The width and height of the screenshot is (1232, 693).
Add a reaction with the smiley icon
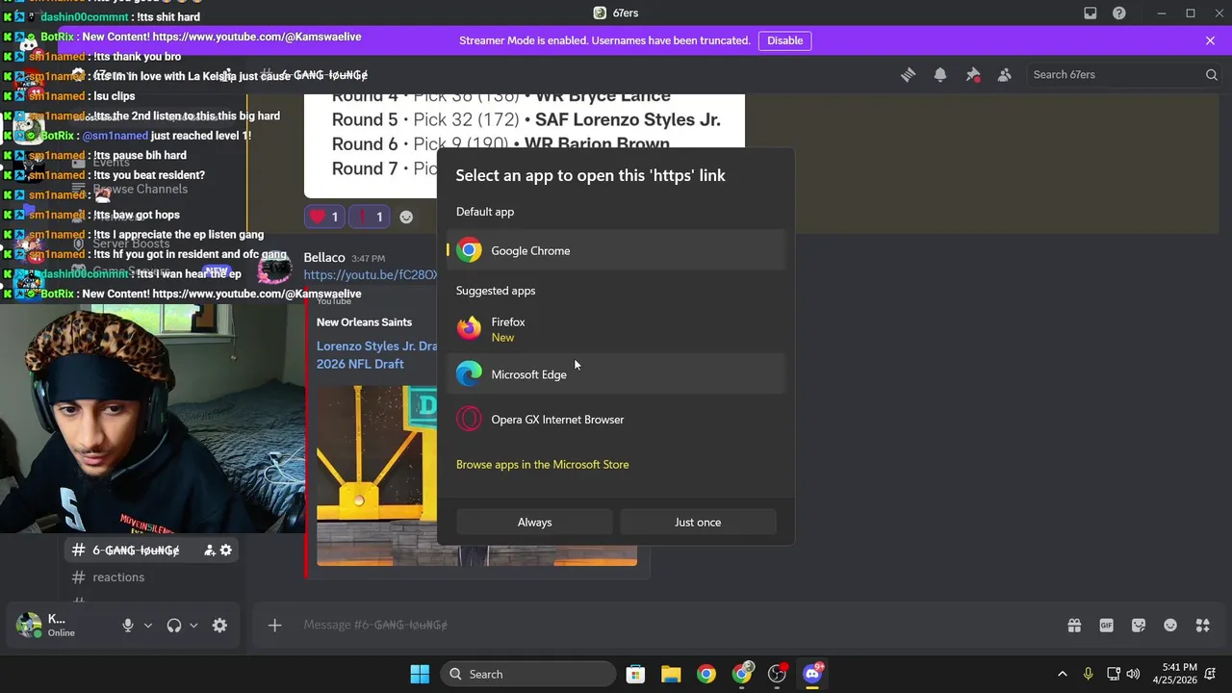[406, 217]
